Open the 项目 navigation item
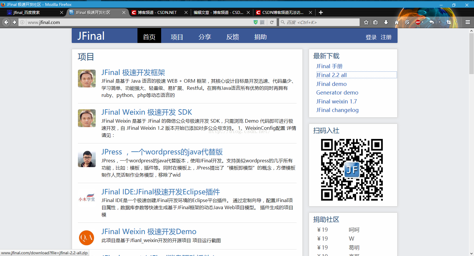Screen dimensions: 474x256 coord(177,37)
